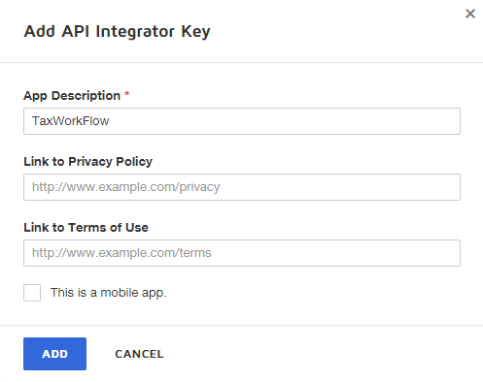Enable the mobile app checkbox
The image size is (483, 382).
coord(32,293)
